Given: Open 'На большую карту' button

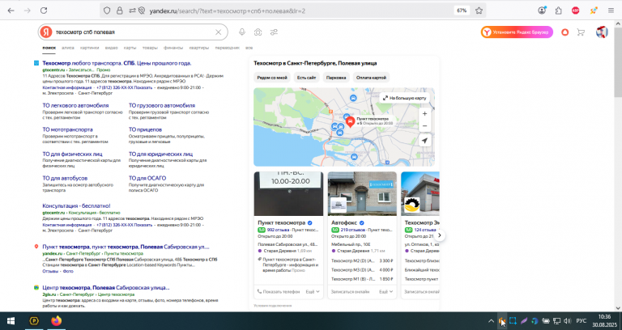Looking at the screenshot, I should point(404,98).
